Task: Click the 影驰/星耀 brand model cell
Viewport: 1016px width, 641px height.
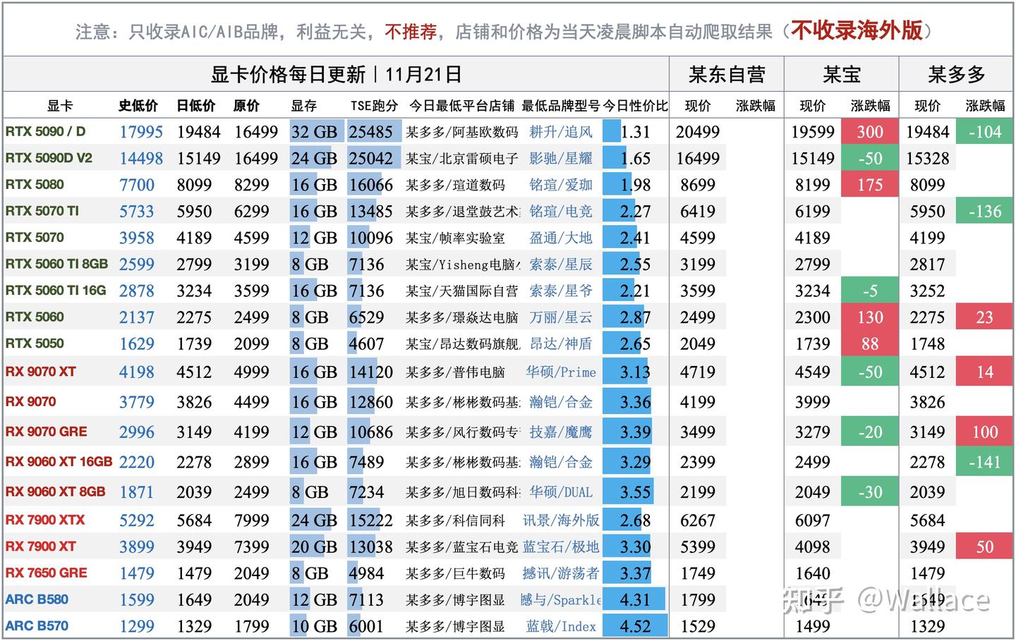Action: (x=561, y=158)
